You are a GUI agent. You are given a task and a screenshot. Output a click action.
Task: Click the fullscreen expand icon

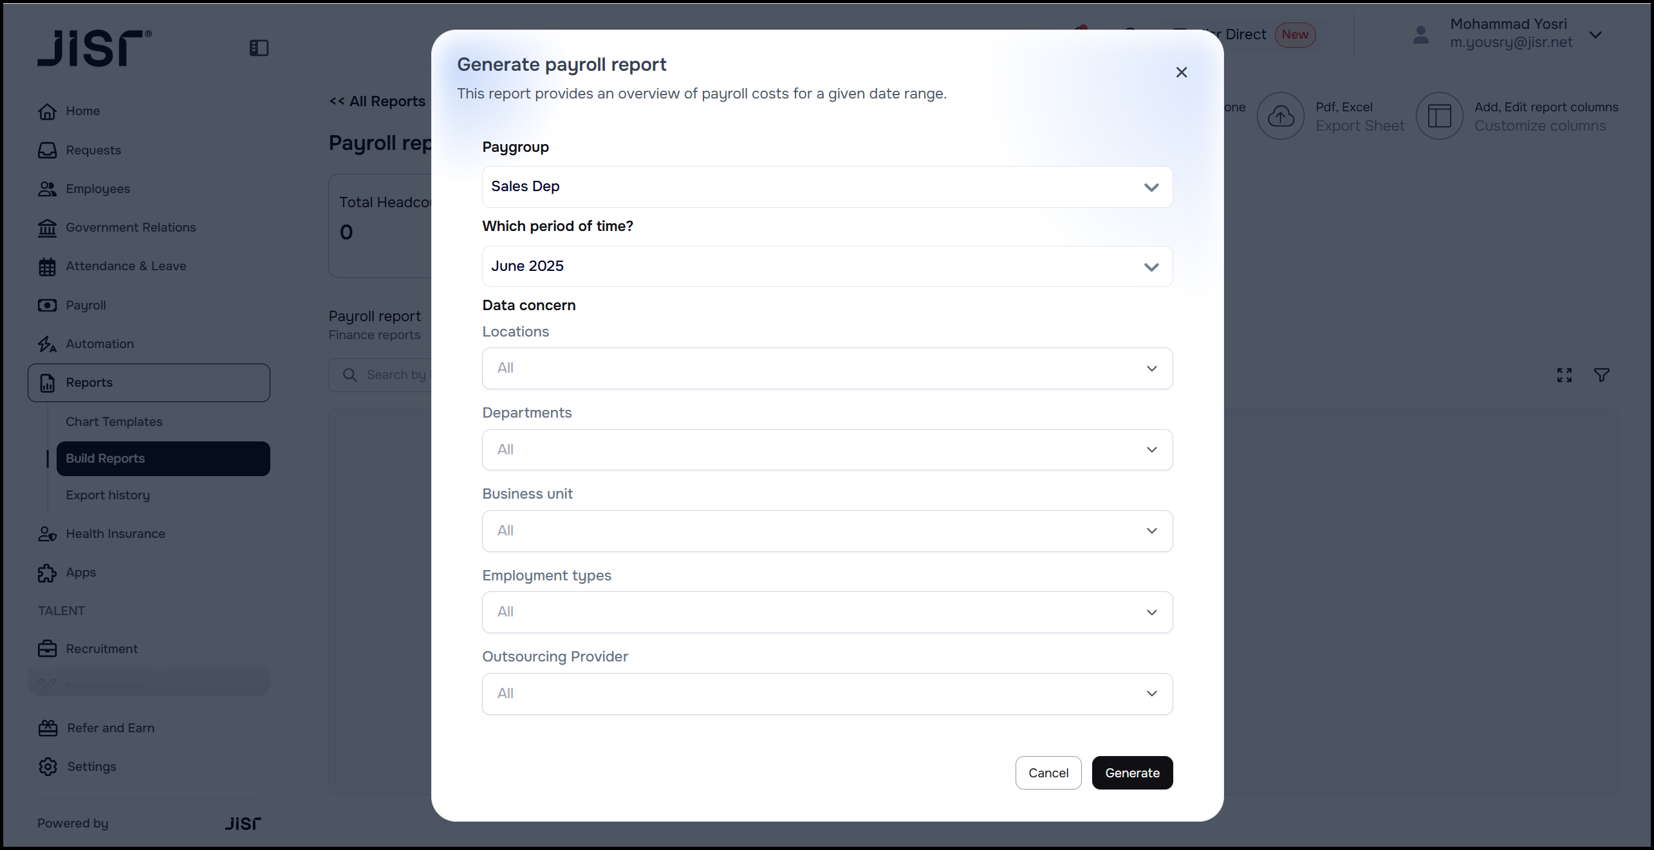(1564, 375)
